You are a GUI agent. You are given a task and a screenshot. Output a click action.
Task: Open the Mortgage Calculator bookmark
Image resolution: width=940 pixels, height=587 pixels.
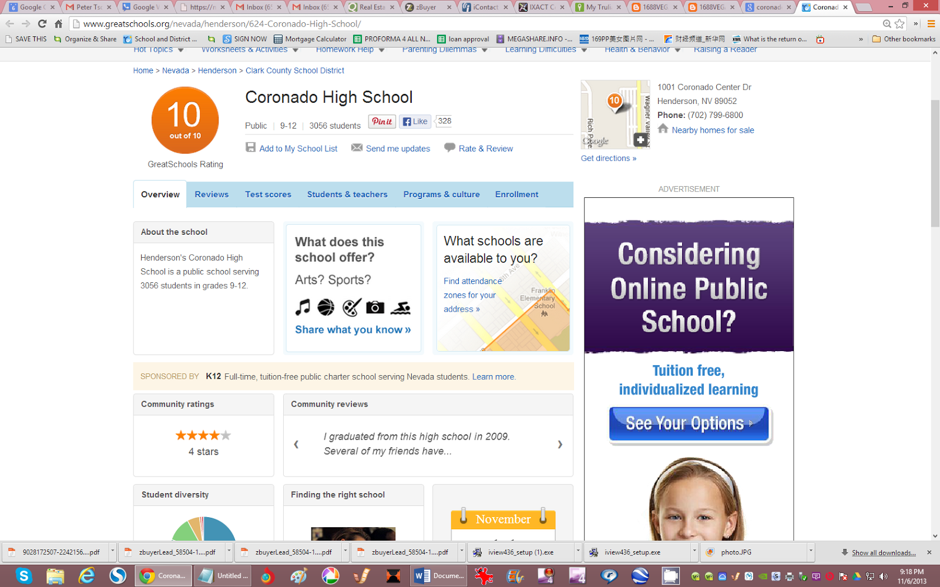coord(310,39)
